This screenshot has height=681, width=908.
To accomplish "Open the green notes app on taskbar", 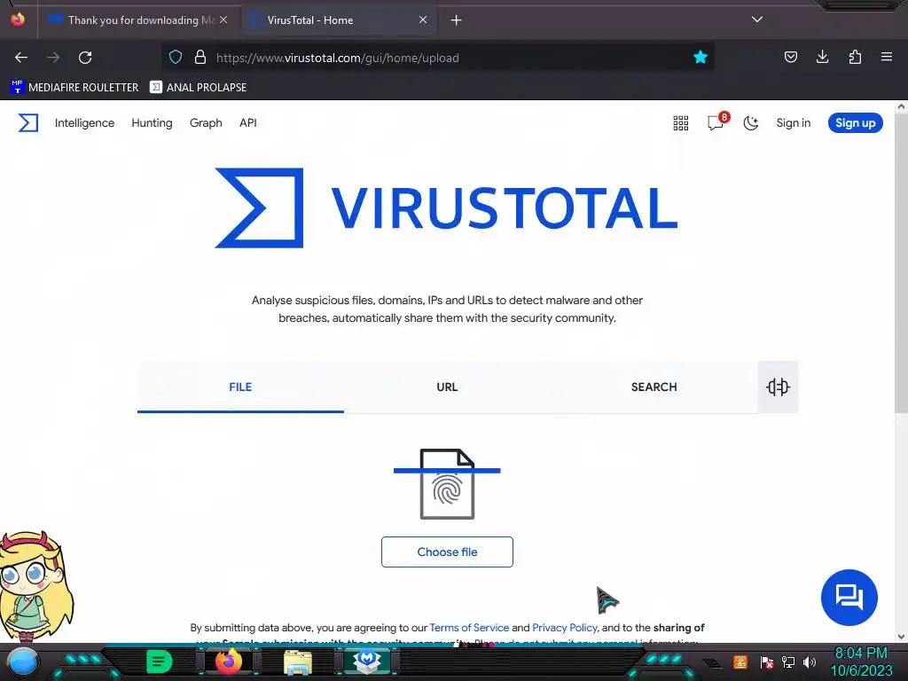I will (160, 661).
